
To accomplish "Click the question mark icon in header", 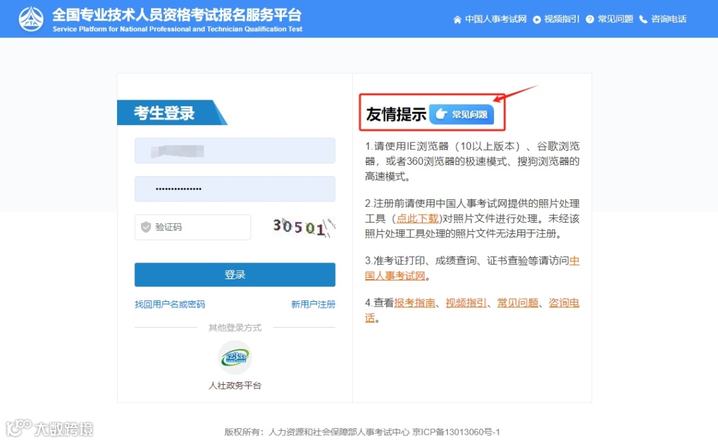I will tap(590, 19).
